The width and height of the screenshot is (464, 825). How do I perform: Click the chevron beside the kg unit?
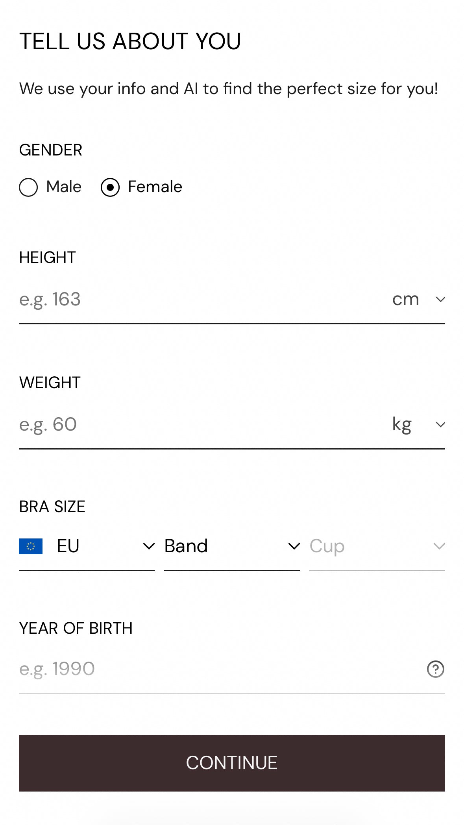(x=440, y=425)
